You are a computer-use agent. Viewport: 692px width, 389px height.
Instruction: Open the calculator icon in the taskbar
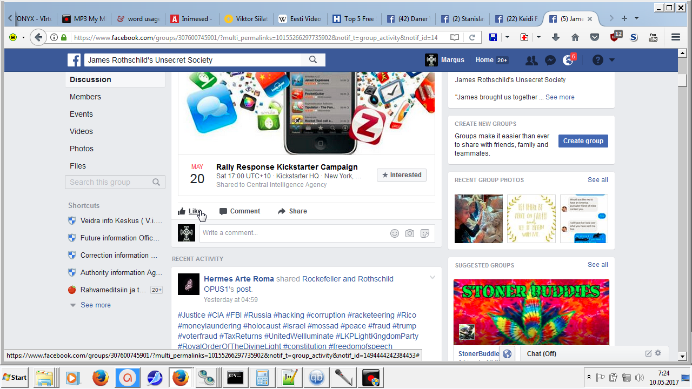[262, 377]
